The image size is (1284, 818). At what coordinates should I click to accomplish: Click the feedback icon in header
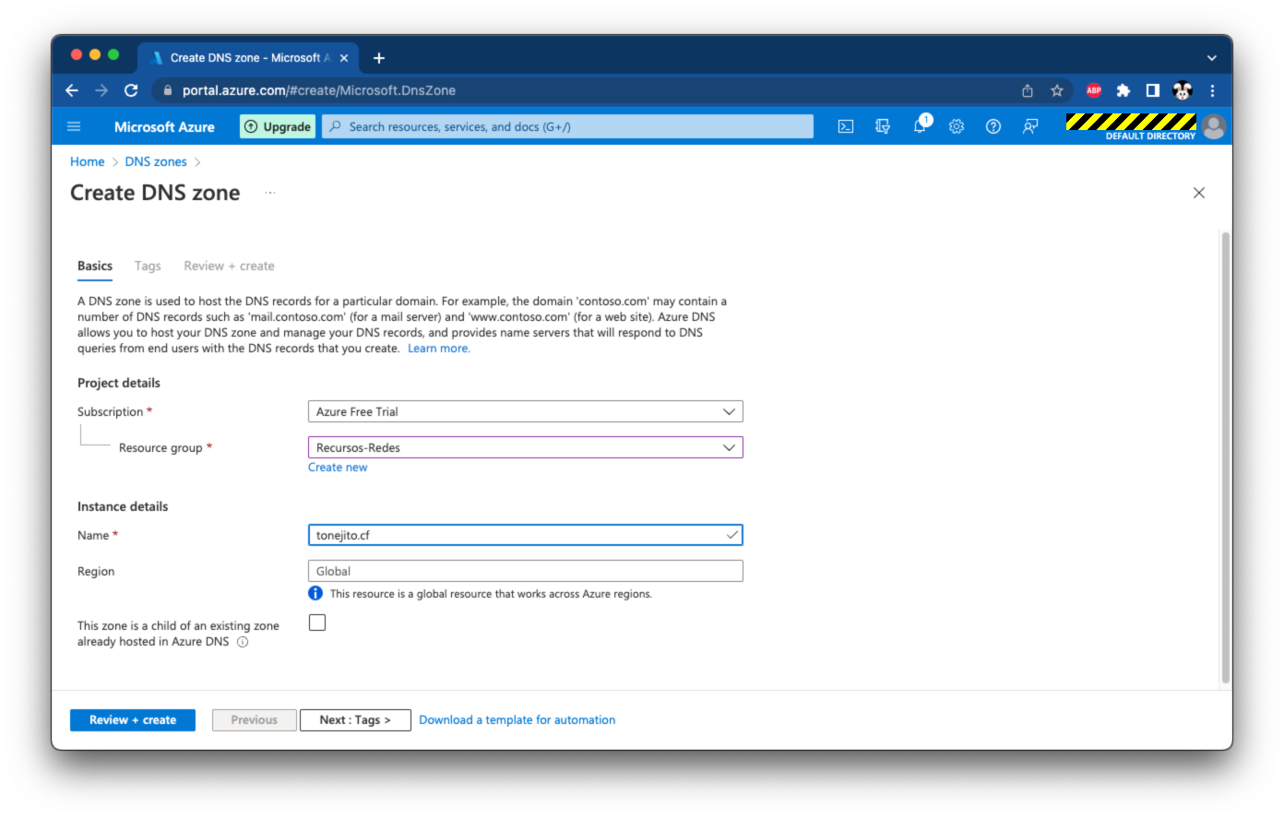point(1030,127)
